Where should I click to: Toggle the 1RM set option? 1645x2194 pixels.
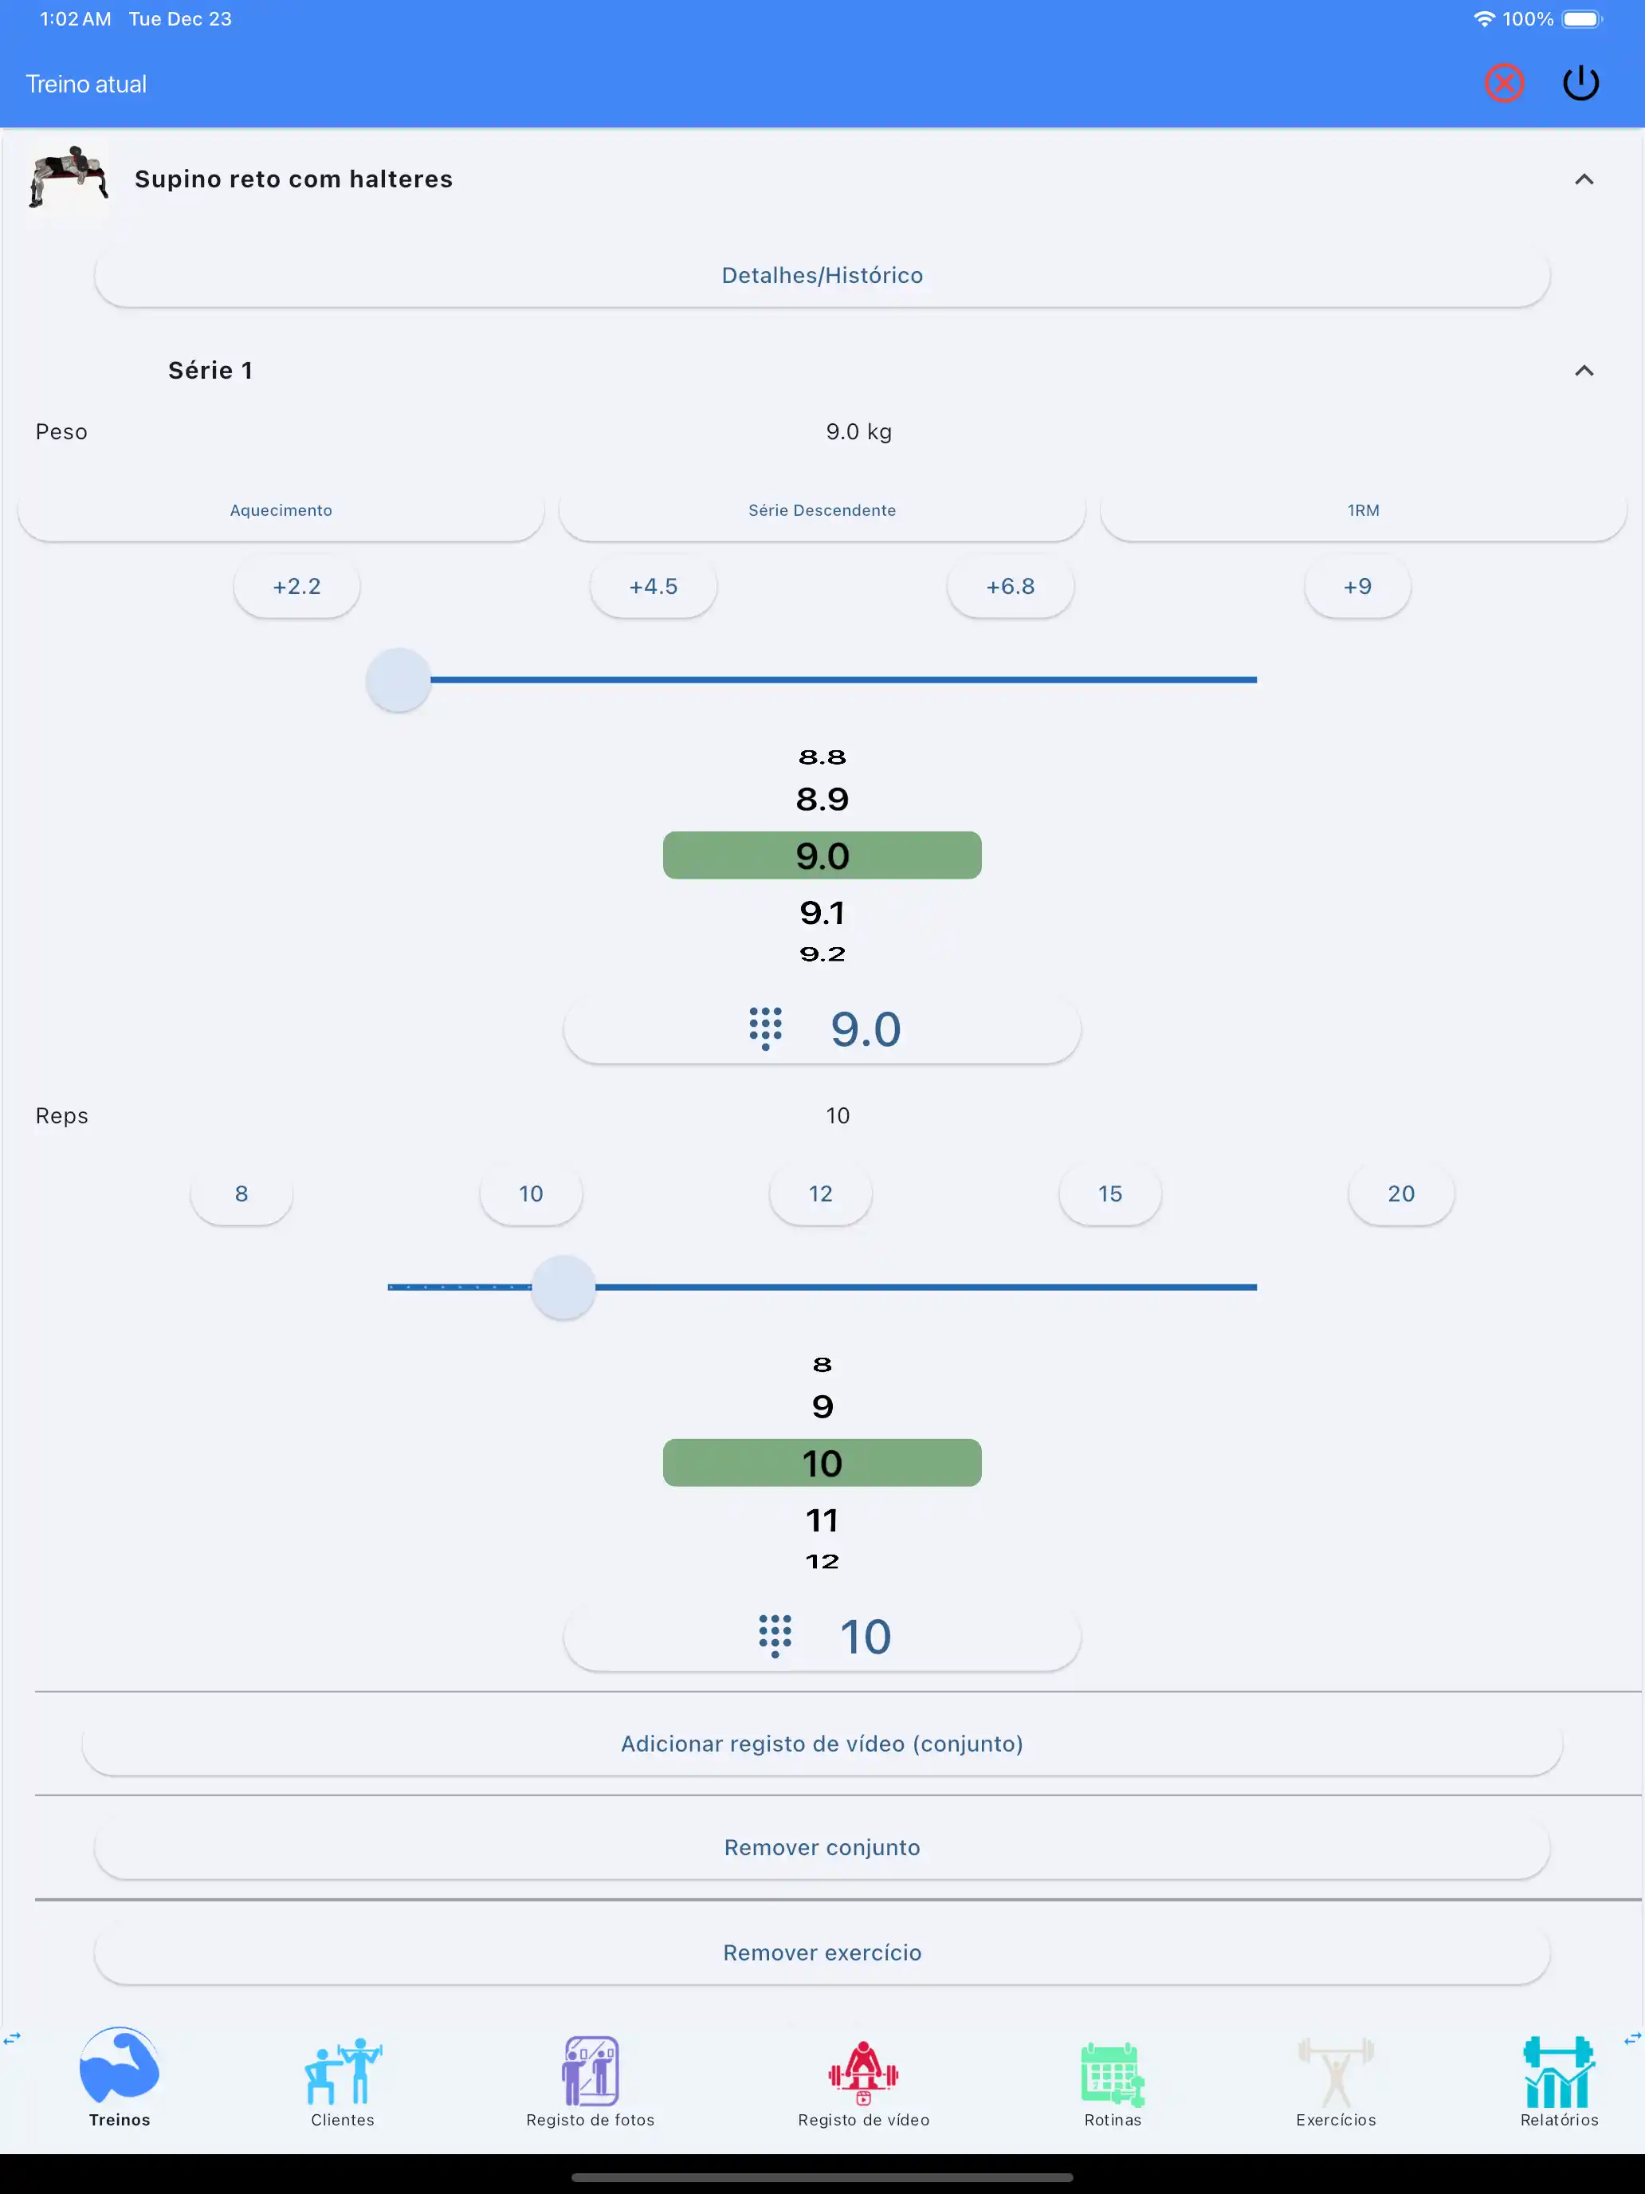(x=1362, y=511)
